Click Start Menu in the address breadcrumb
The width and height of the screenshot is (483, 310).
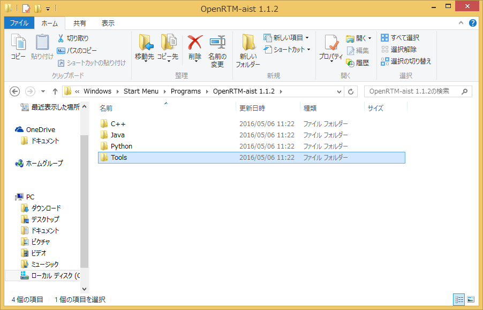click(x=141, y=91)
